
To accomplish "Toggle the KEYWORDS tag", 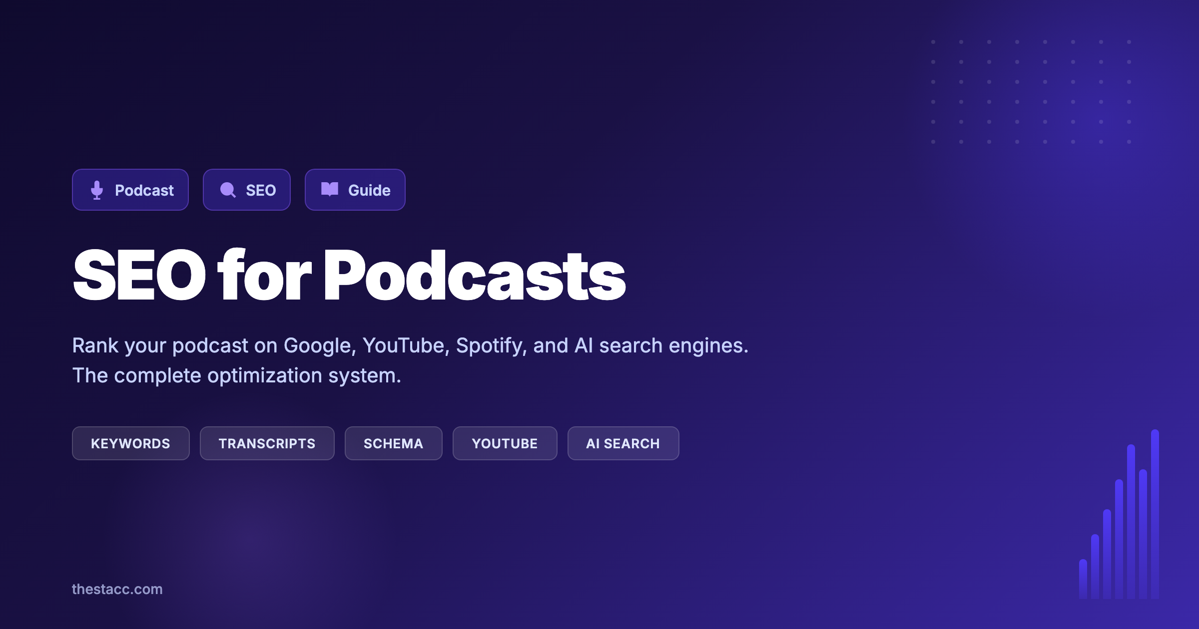I will pos(130,443).
